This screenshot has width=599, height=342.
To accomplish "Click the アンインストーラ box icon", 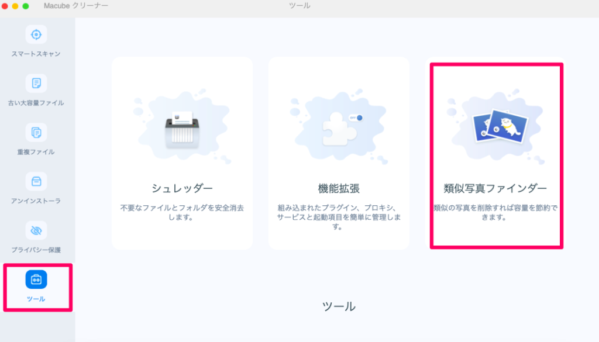I will click(x=36, y=181).
